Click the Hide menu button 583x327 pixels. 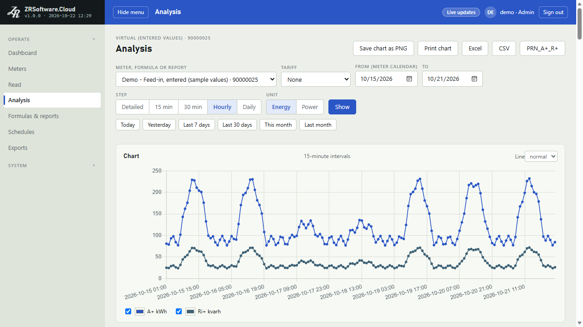[131, 12]
